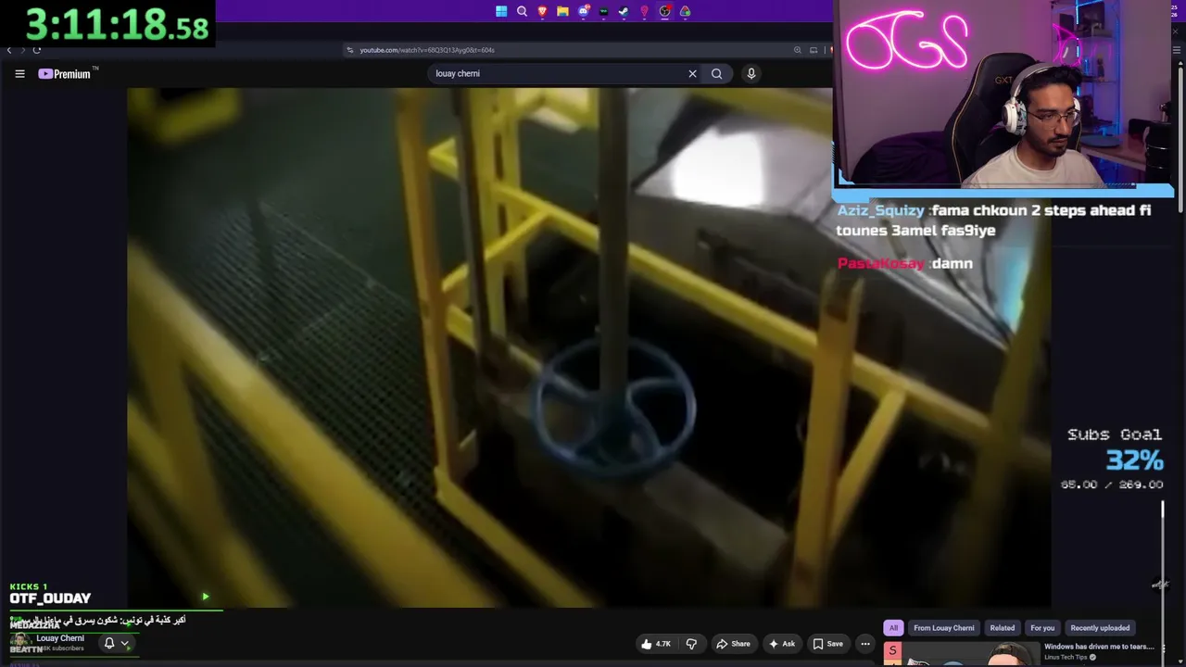Save the video to a playlist
The image size is (1186, 667).
(827, 644)
